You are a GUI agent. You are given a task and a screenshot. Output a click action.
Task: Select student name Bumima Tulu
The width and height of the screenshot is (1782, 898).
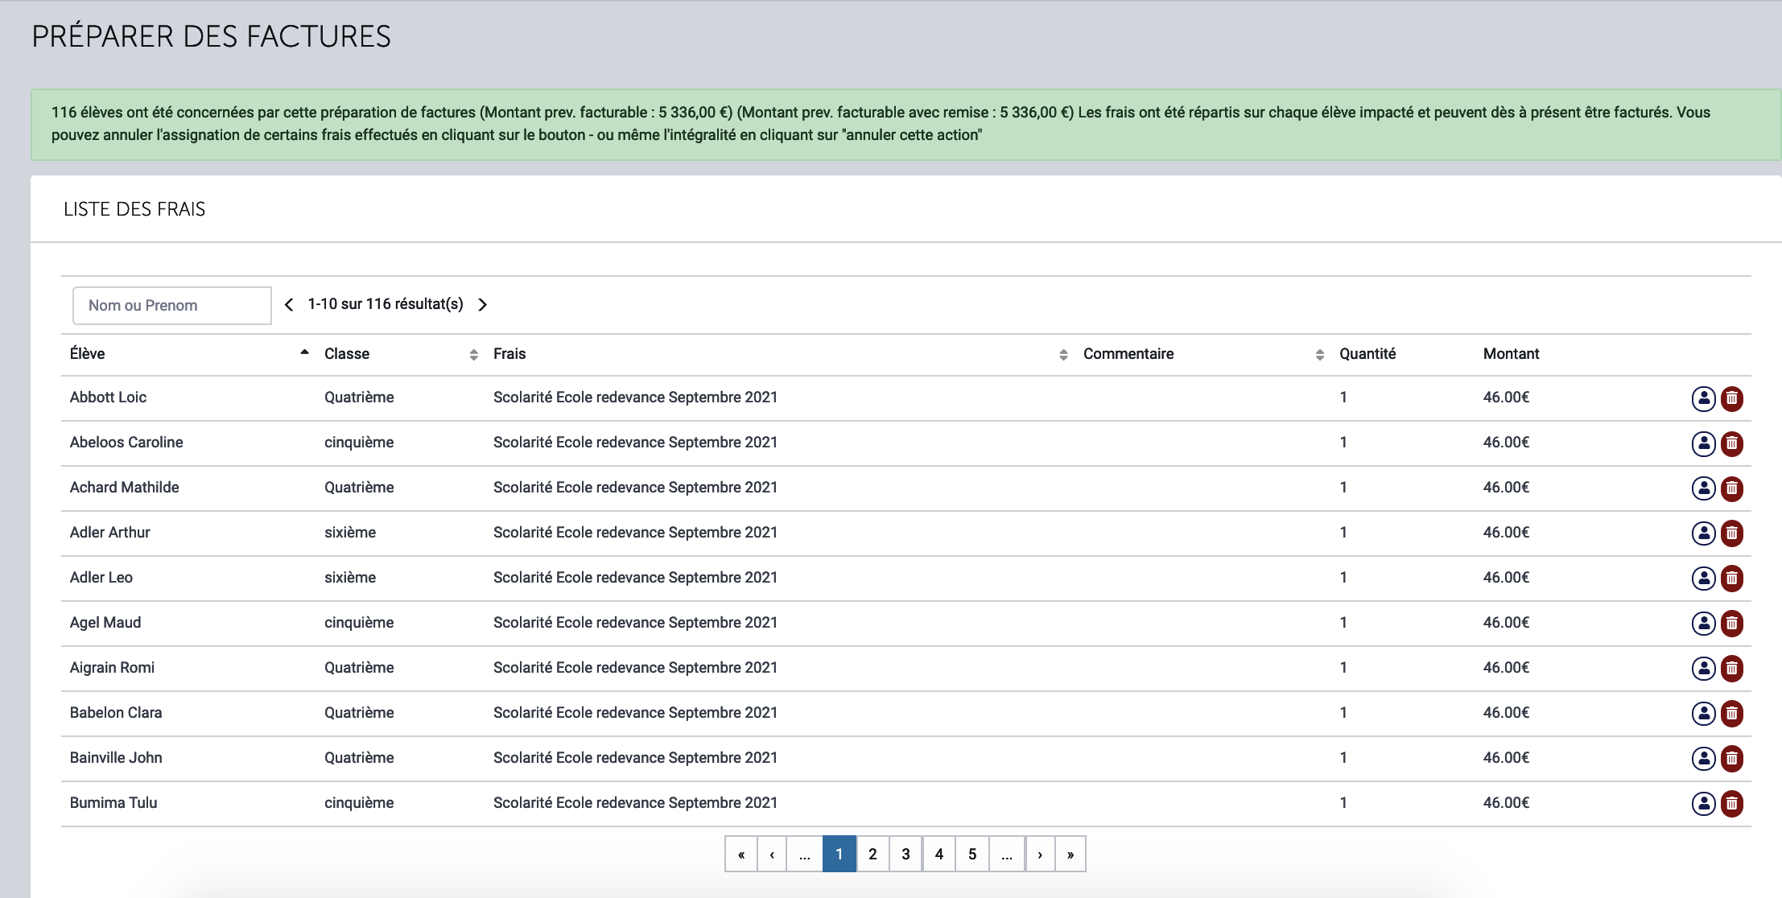coord(113,803)
